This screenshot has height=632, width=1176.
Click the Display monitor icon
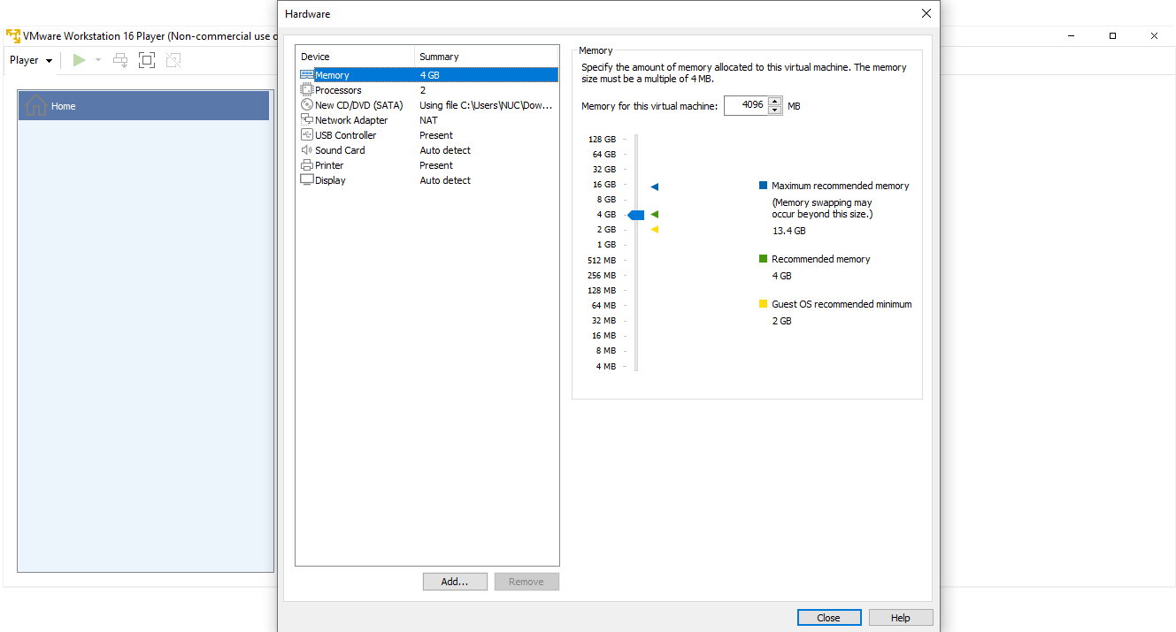click(x=307, y=180)
